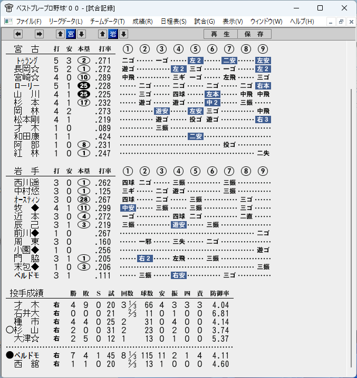Click the 再生 playback button
This screenshot has height=378, width=357.
(220, 34)
